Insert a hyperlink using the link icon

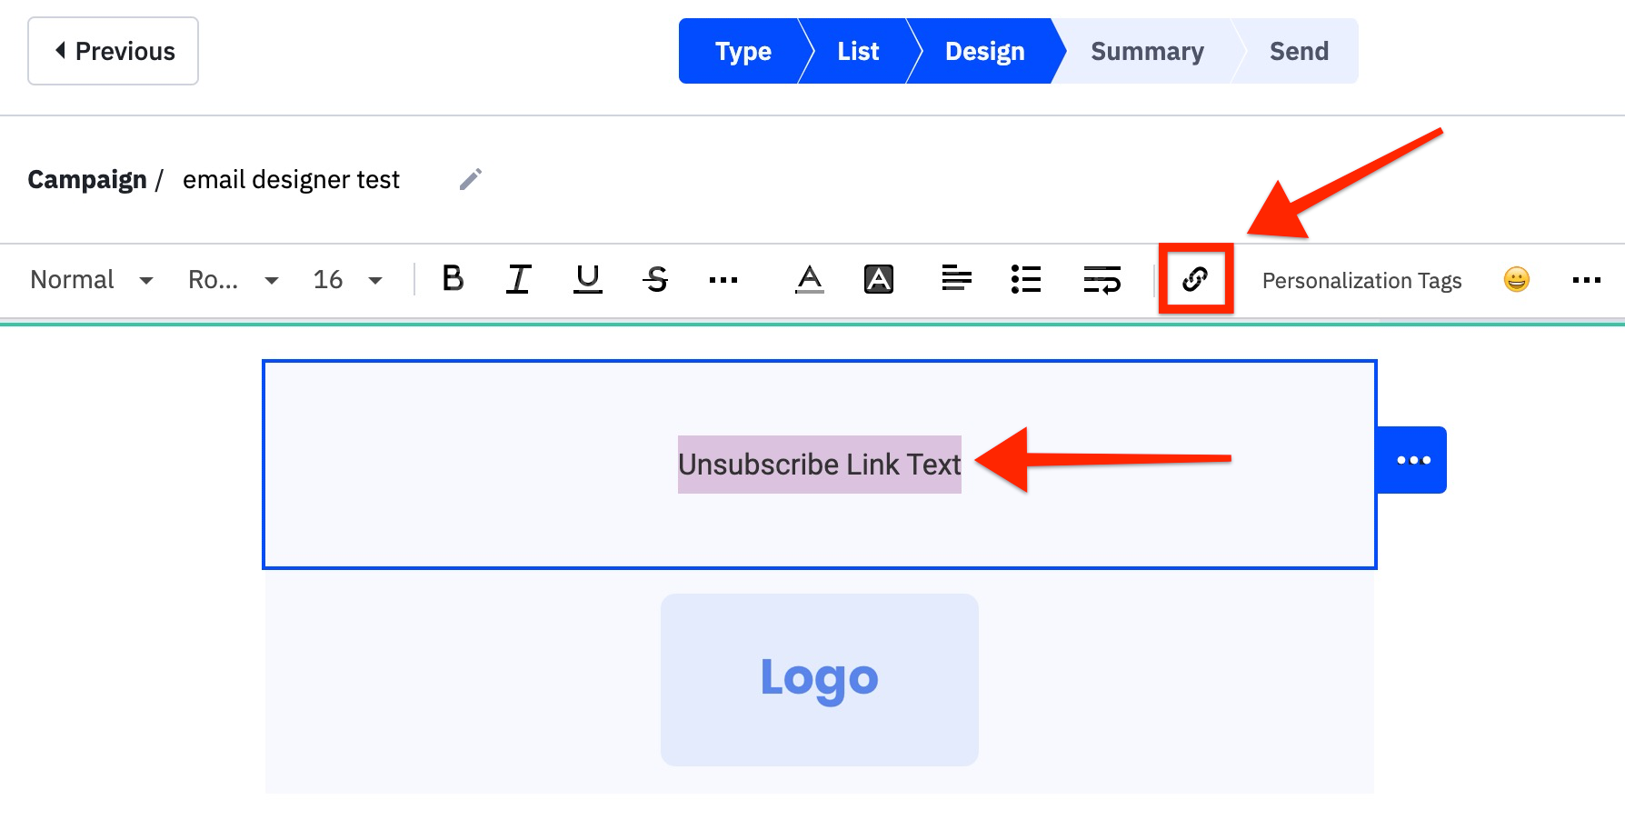pyautogui.click(x=1195, y=280)
